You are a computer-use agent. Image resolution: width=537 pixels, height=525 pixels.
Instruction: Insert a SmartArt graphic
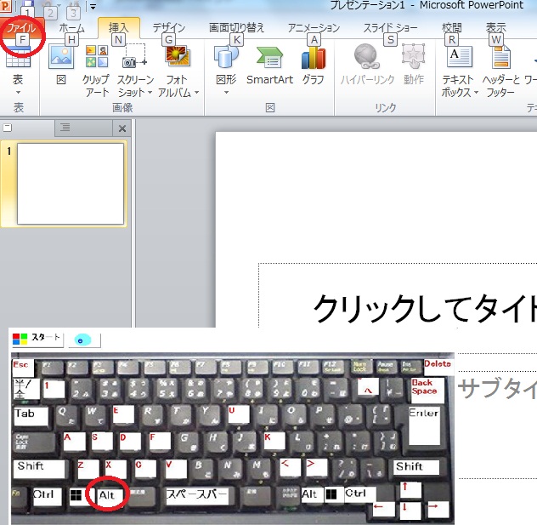(269, 66)
